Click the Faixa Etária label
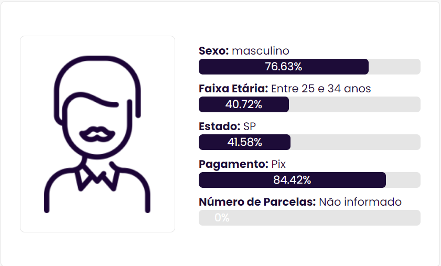 233,89
